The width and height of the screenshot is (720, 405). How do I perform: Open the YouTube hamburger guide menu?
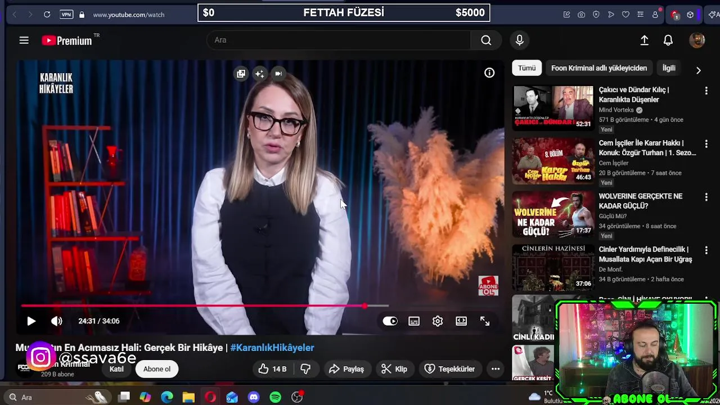[x=24, y=40]
